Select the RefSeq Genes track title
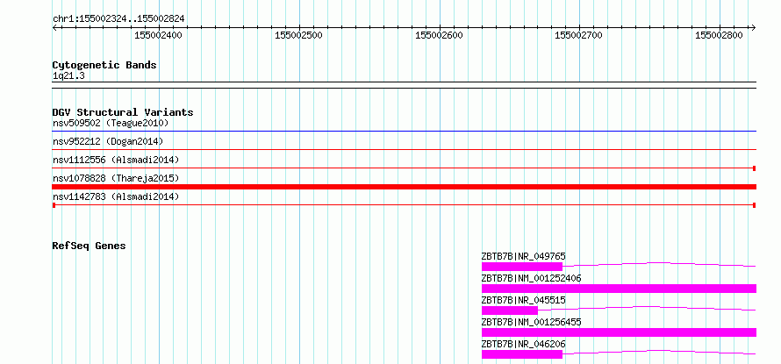 pos(90,246)
